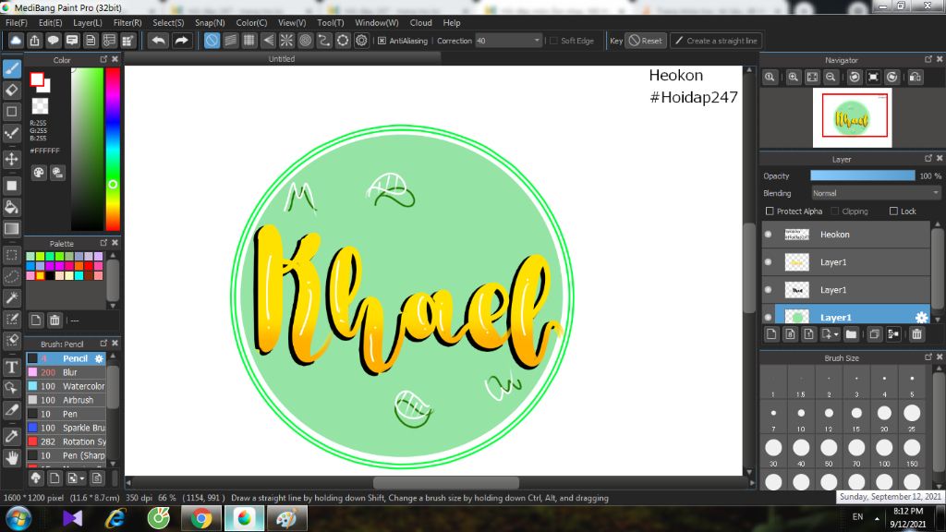Screen dimensions: 946x532
Task: Zoom out the Navigator view
Action: pos(831,78)
